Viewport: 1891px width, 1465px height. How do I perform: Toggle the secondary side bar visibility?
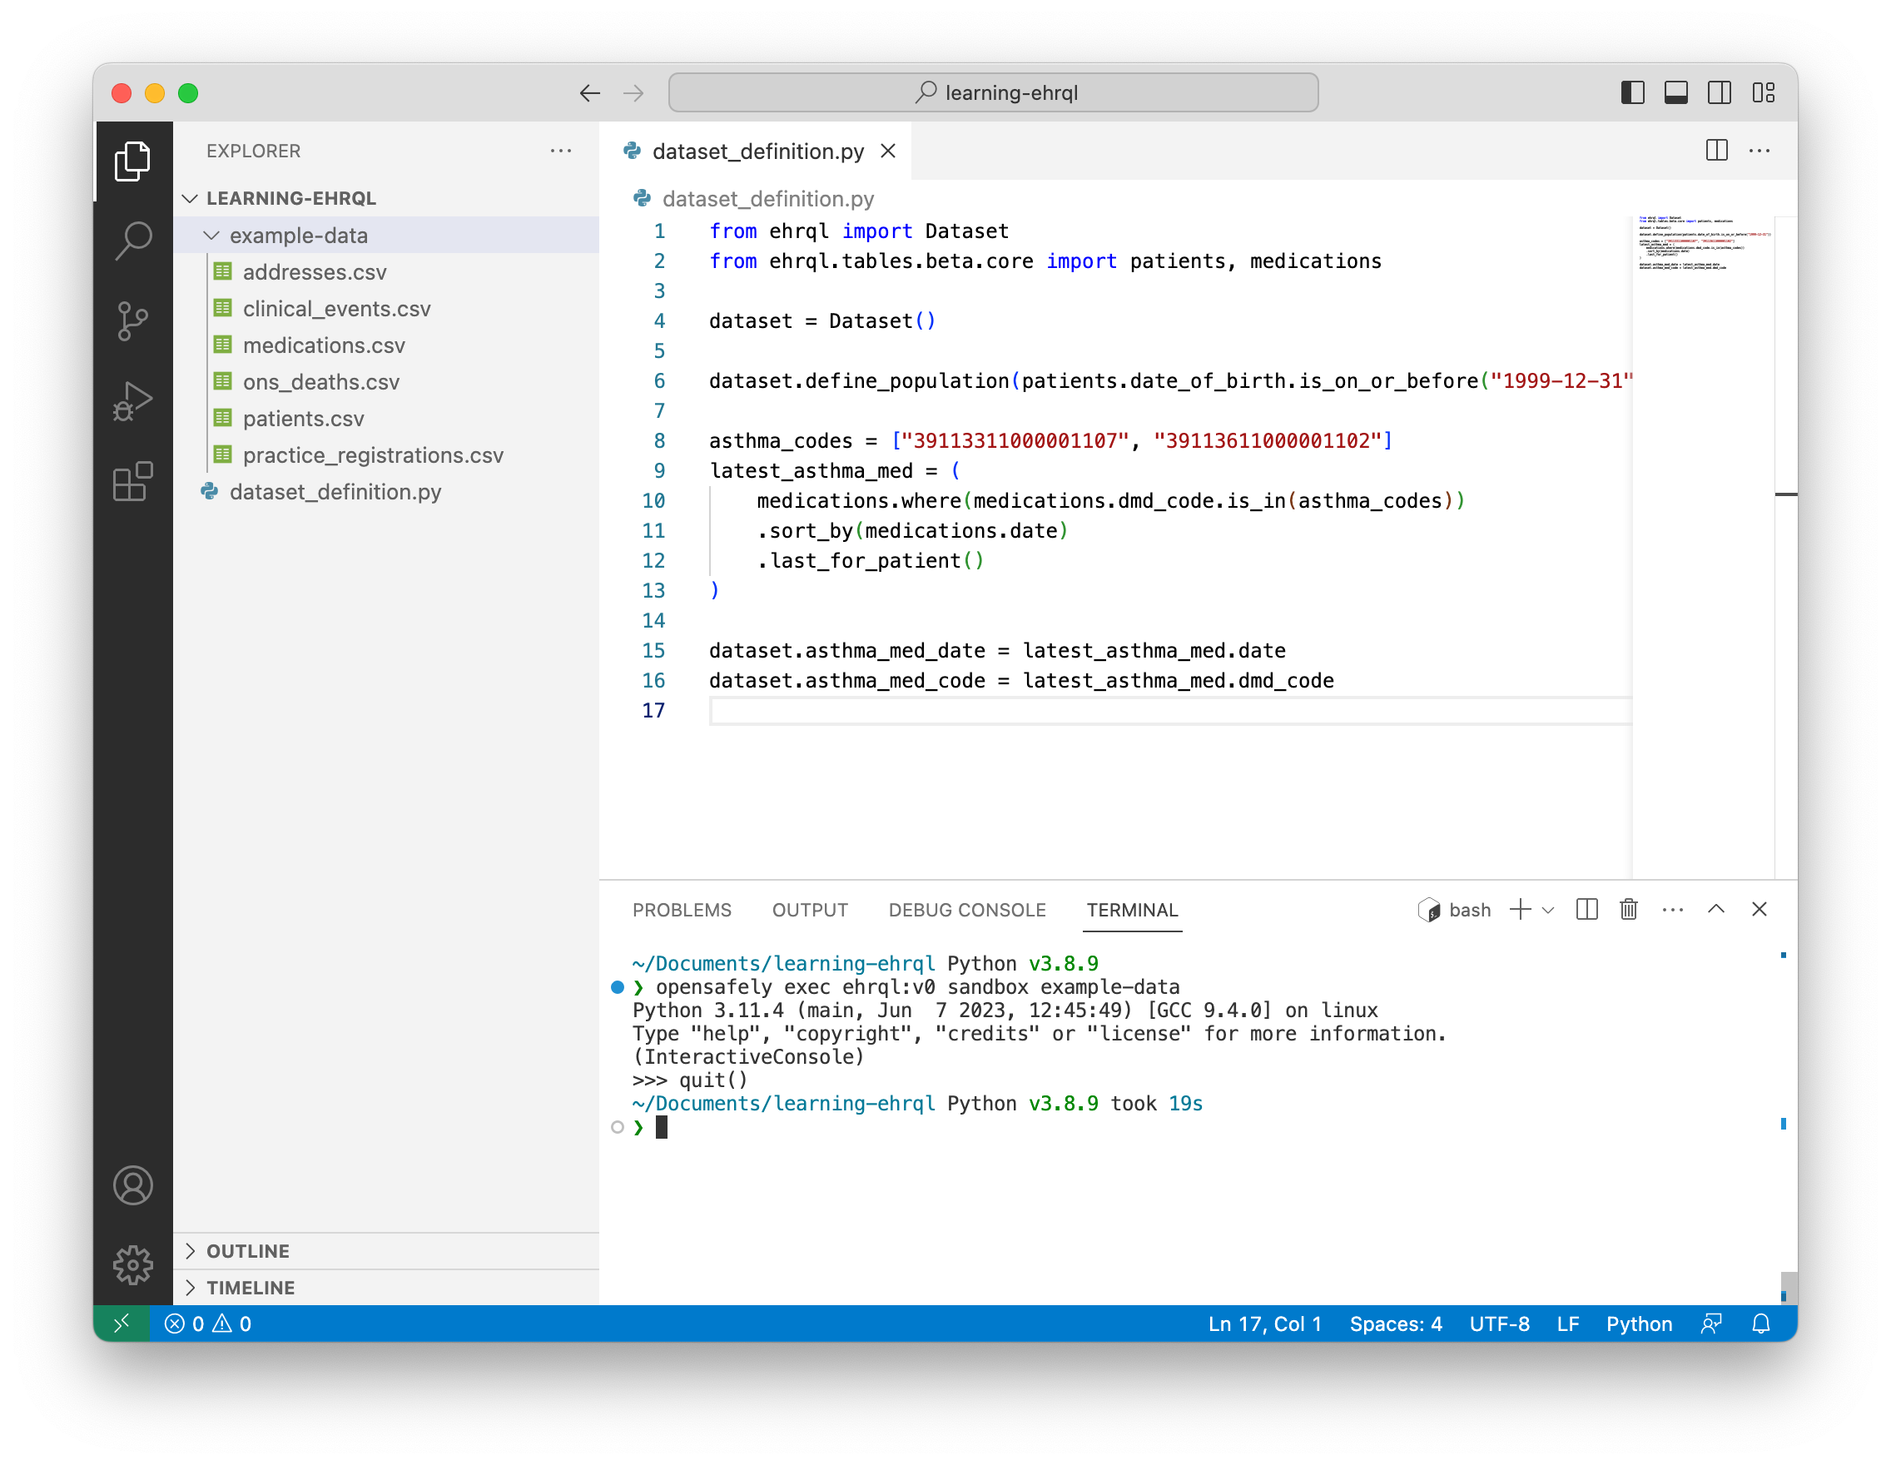tap(1719, 92)
